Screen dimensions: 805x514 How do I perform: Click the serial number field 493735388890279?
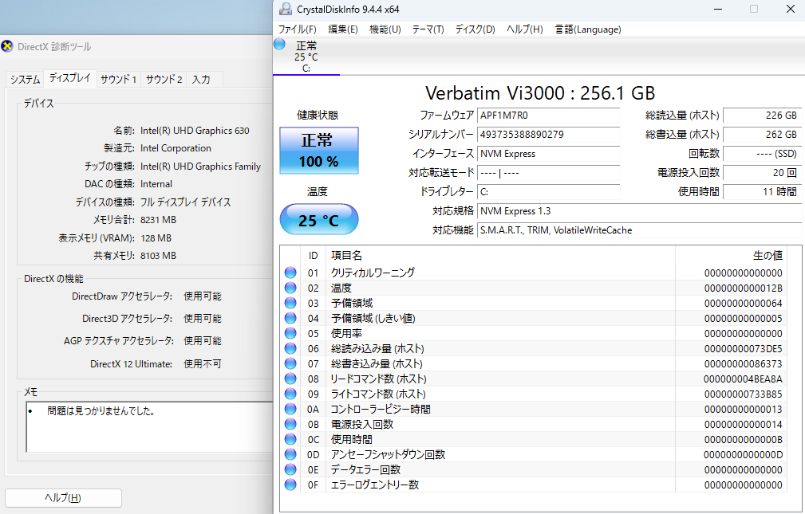[x=548, y=135]
